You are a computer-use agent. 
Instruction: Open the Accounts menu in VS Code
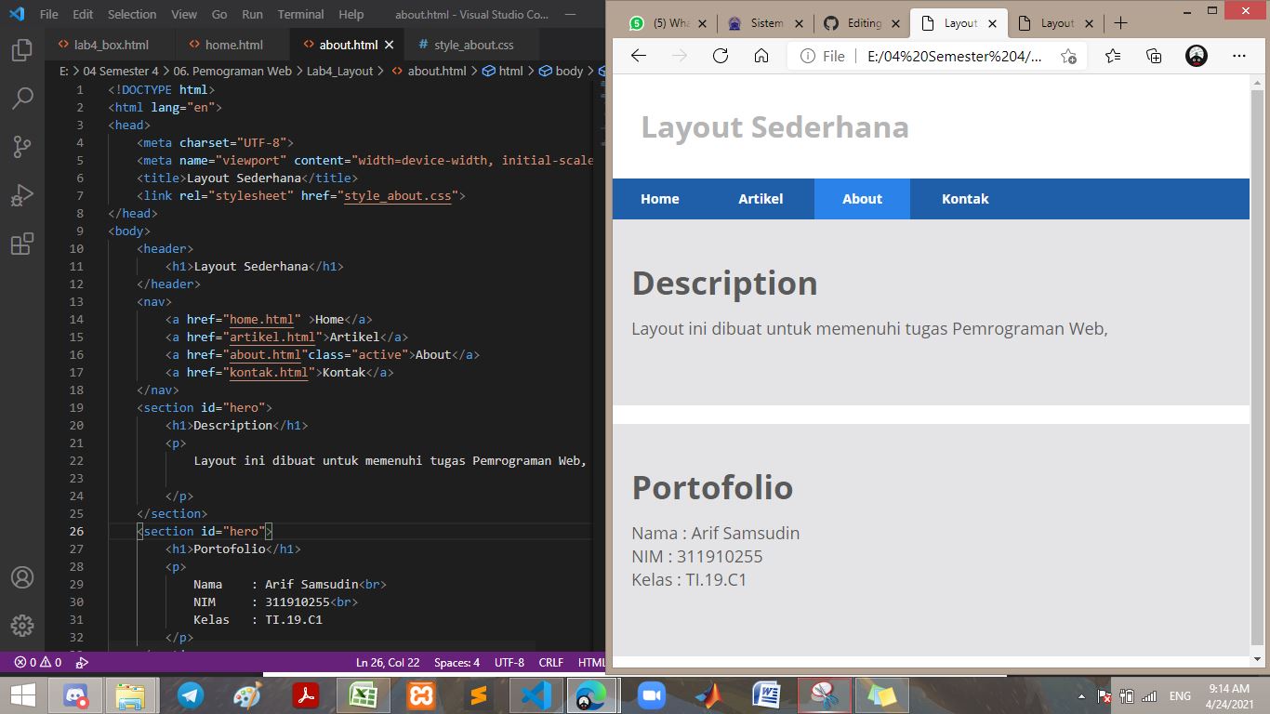point(22,577)
